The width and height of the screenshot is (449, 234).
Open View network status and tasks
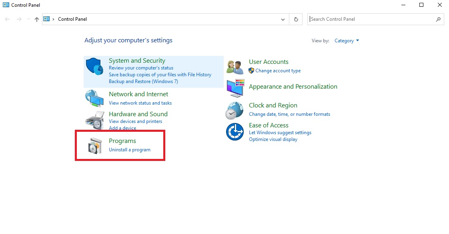[140, 103]
